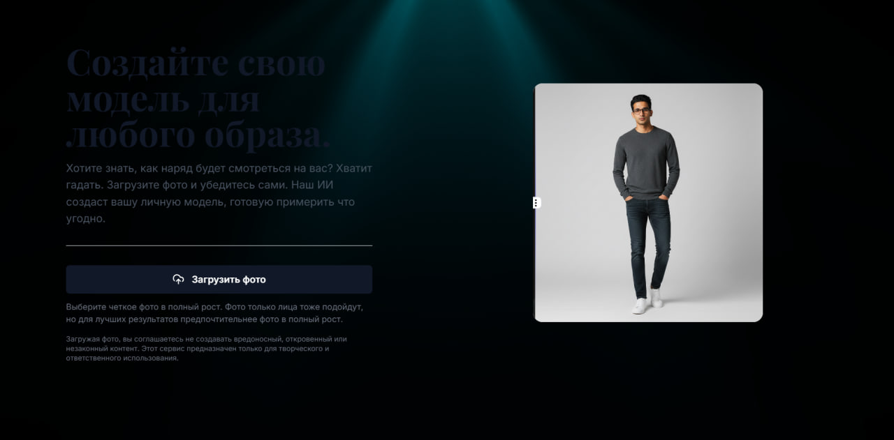This screenshot has height=440, width=894.
Task: Click the horizontal divider above upload button
Action: [219, 245]
